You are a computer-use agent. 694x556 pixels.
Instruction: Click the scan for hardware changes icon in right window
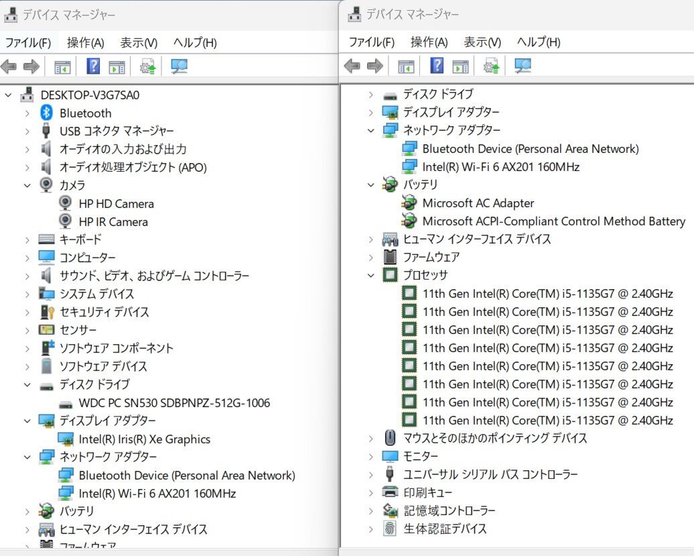[x=523, y=66]
